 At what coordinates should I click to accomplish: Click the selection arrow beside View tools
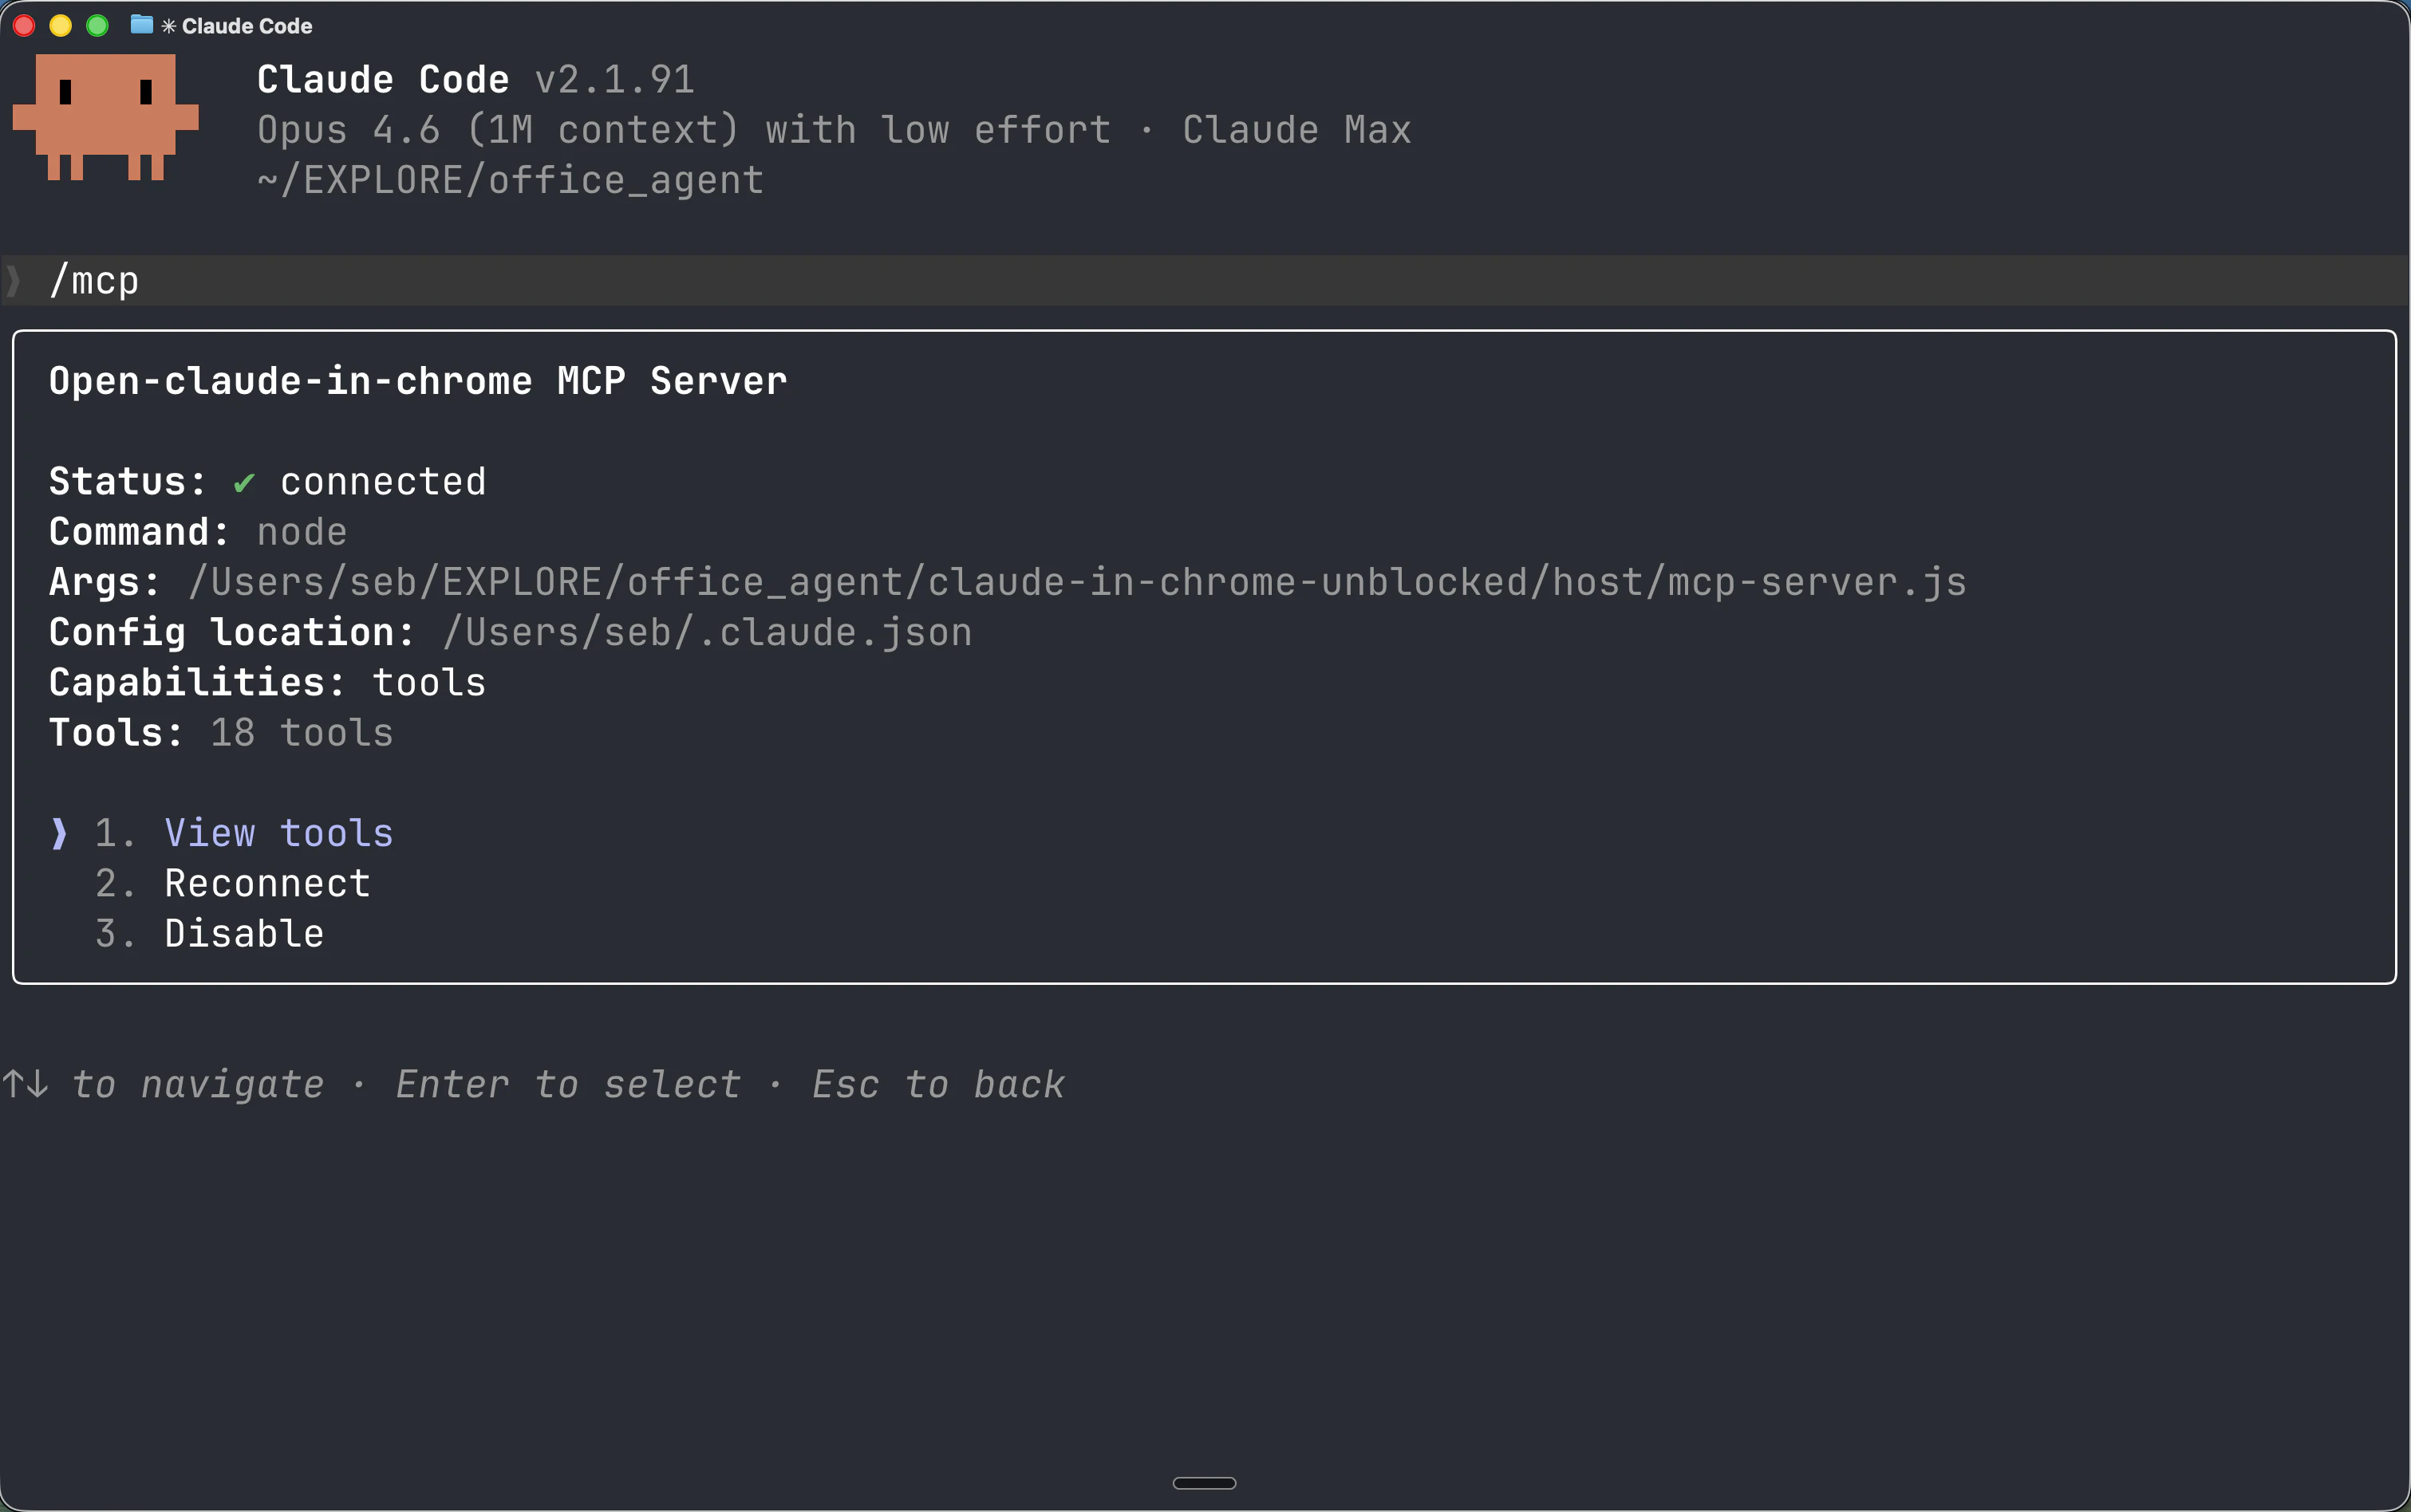(59, 833)
